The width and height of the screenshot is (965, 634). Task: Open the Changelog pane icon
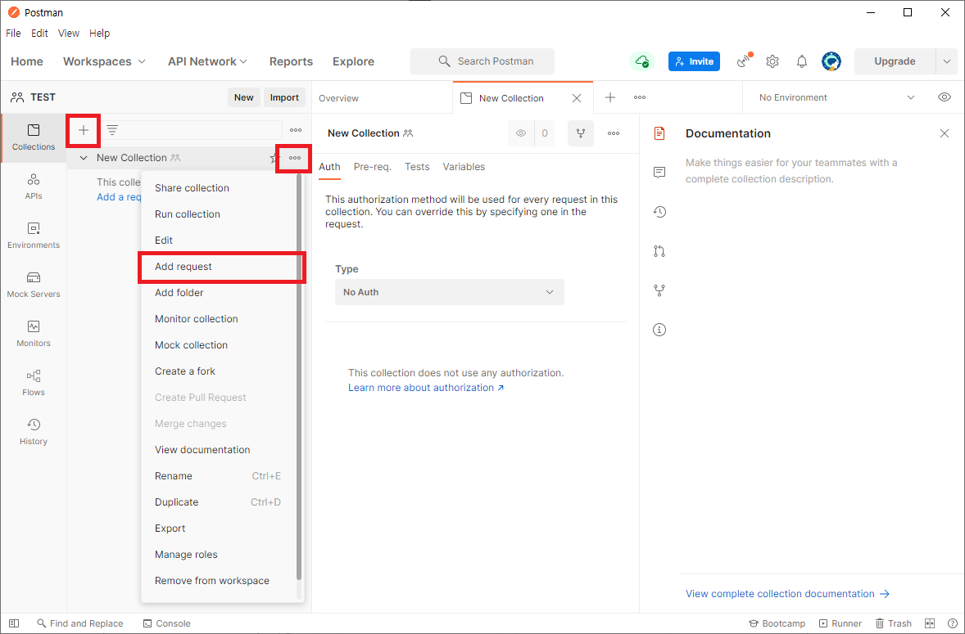click(x=659, y=212)
